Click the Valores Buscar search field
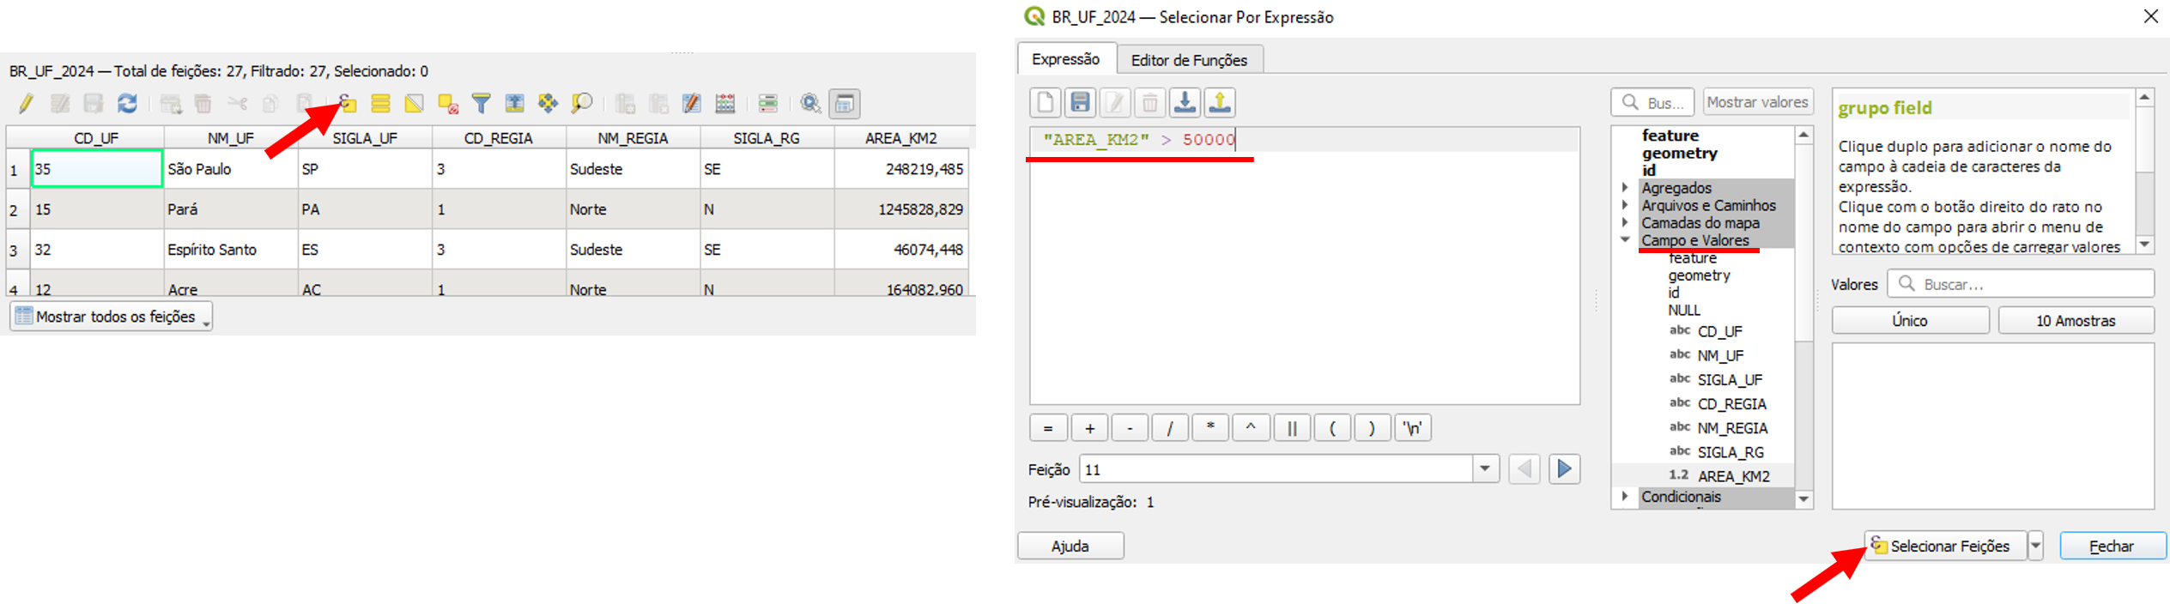 (x=2030, y=284)
